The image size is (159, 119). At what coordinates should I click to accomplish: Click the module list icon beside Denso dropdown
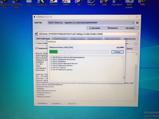pyautogui.click(x=35, y=34)
